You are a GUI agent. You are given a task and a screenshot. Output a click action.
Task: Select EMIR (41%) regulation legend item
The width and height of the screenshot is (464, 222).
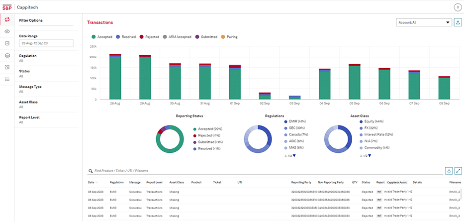click(295, 121)
